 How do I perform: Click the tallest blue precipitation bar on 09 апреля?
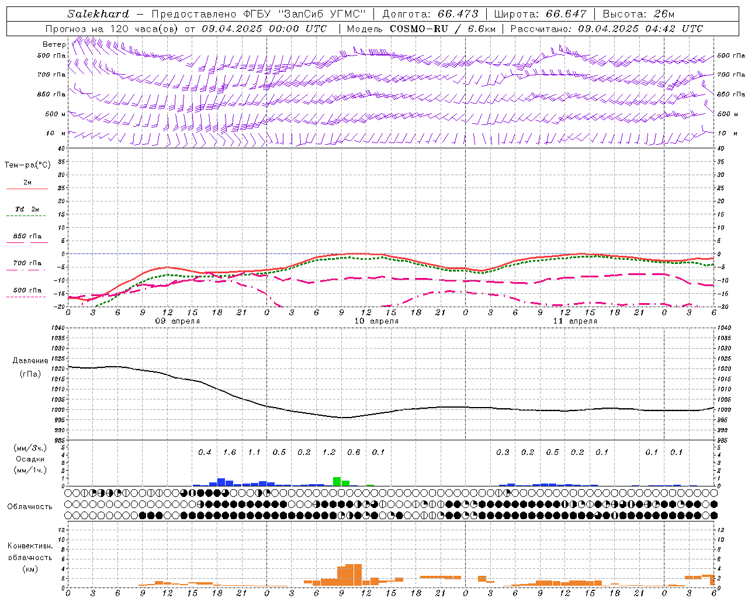(x=221, y=482)
